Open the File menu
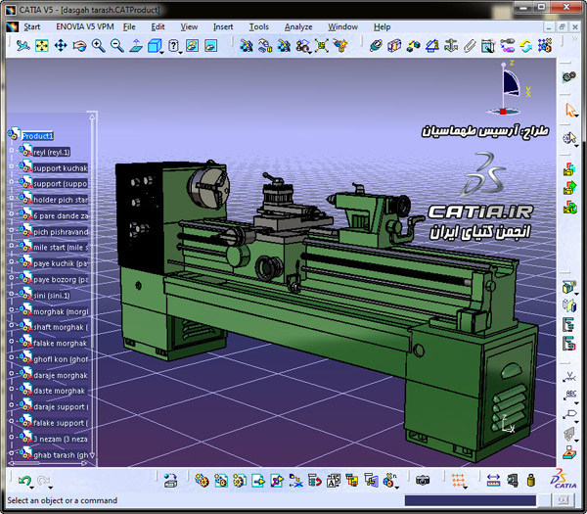Viewport: 587px width, 514px height. [x=129, y=27]
